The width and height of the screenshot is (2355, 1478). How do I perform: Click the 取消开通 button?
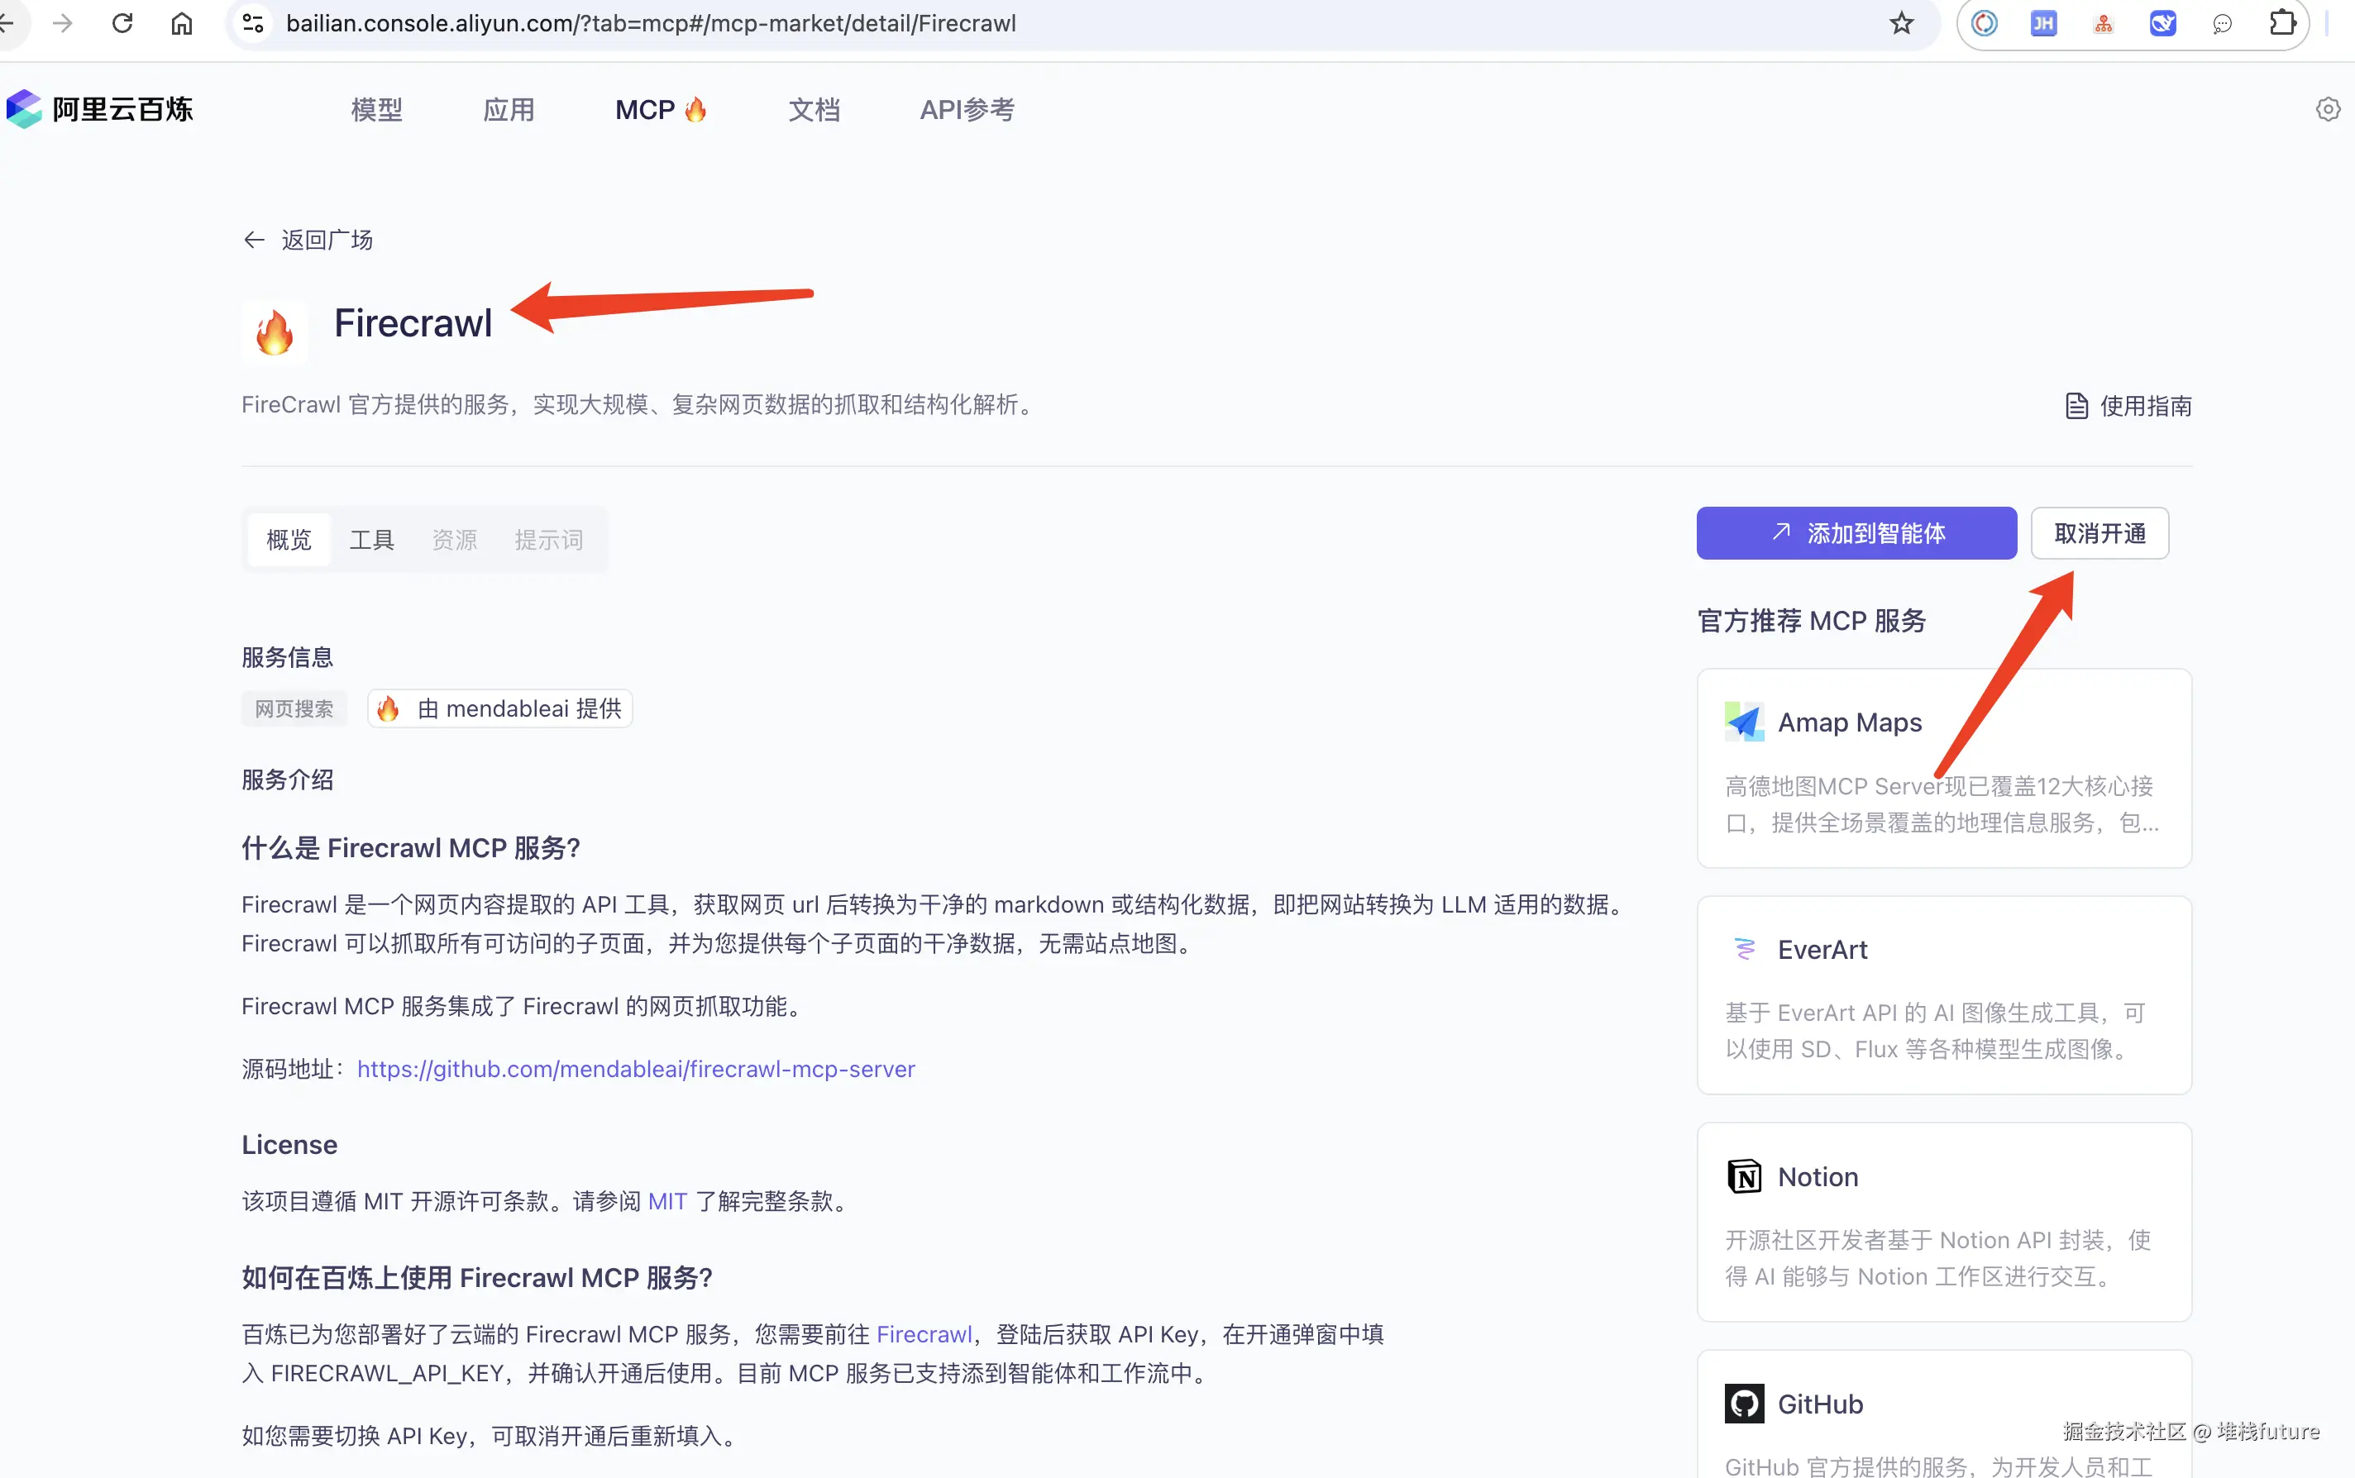click(x=2099, y=532)
